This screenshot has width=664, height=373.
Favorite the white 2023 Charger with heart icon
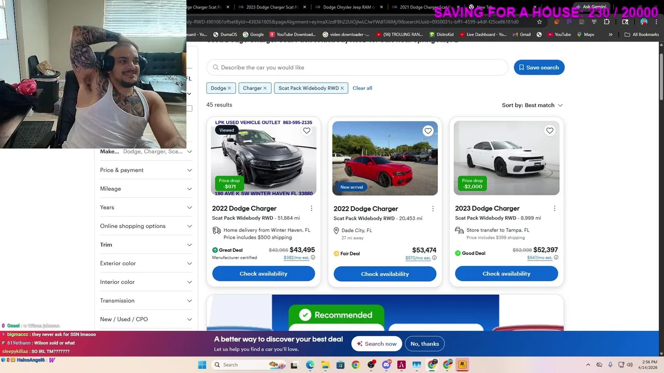(x=550, y=131)
